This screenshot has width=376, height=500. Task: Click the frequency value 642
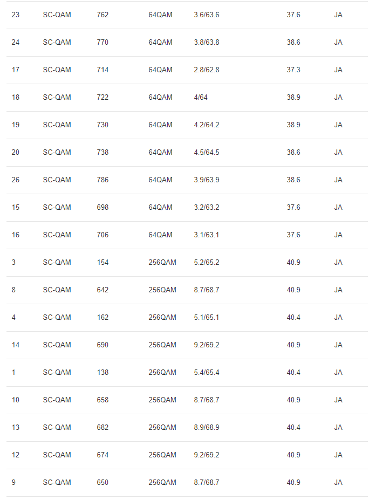coord(102,290)
